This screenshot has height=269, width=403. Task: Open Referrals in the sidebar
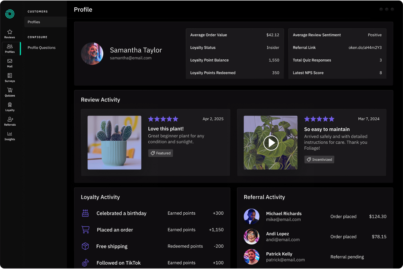10,122
